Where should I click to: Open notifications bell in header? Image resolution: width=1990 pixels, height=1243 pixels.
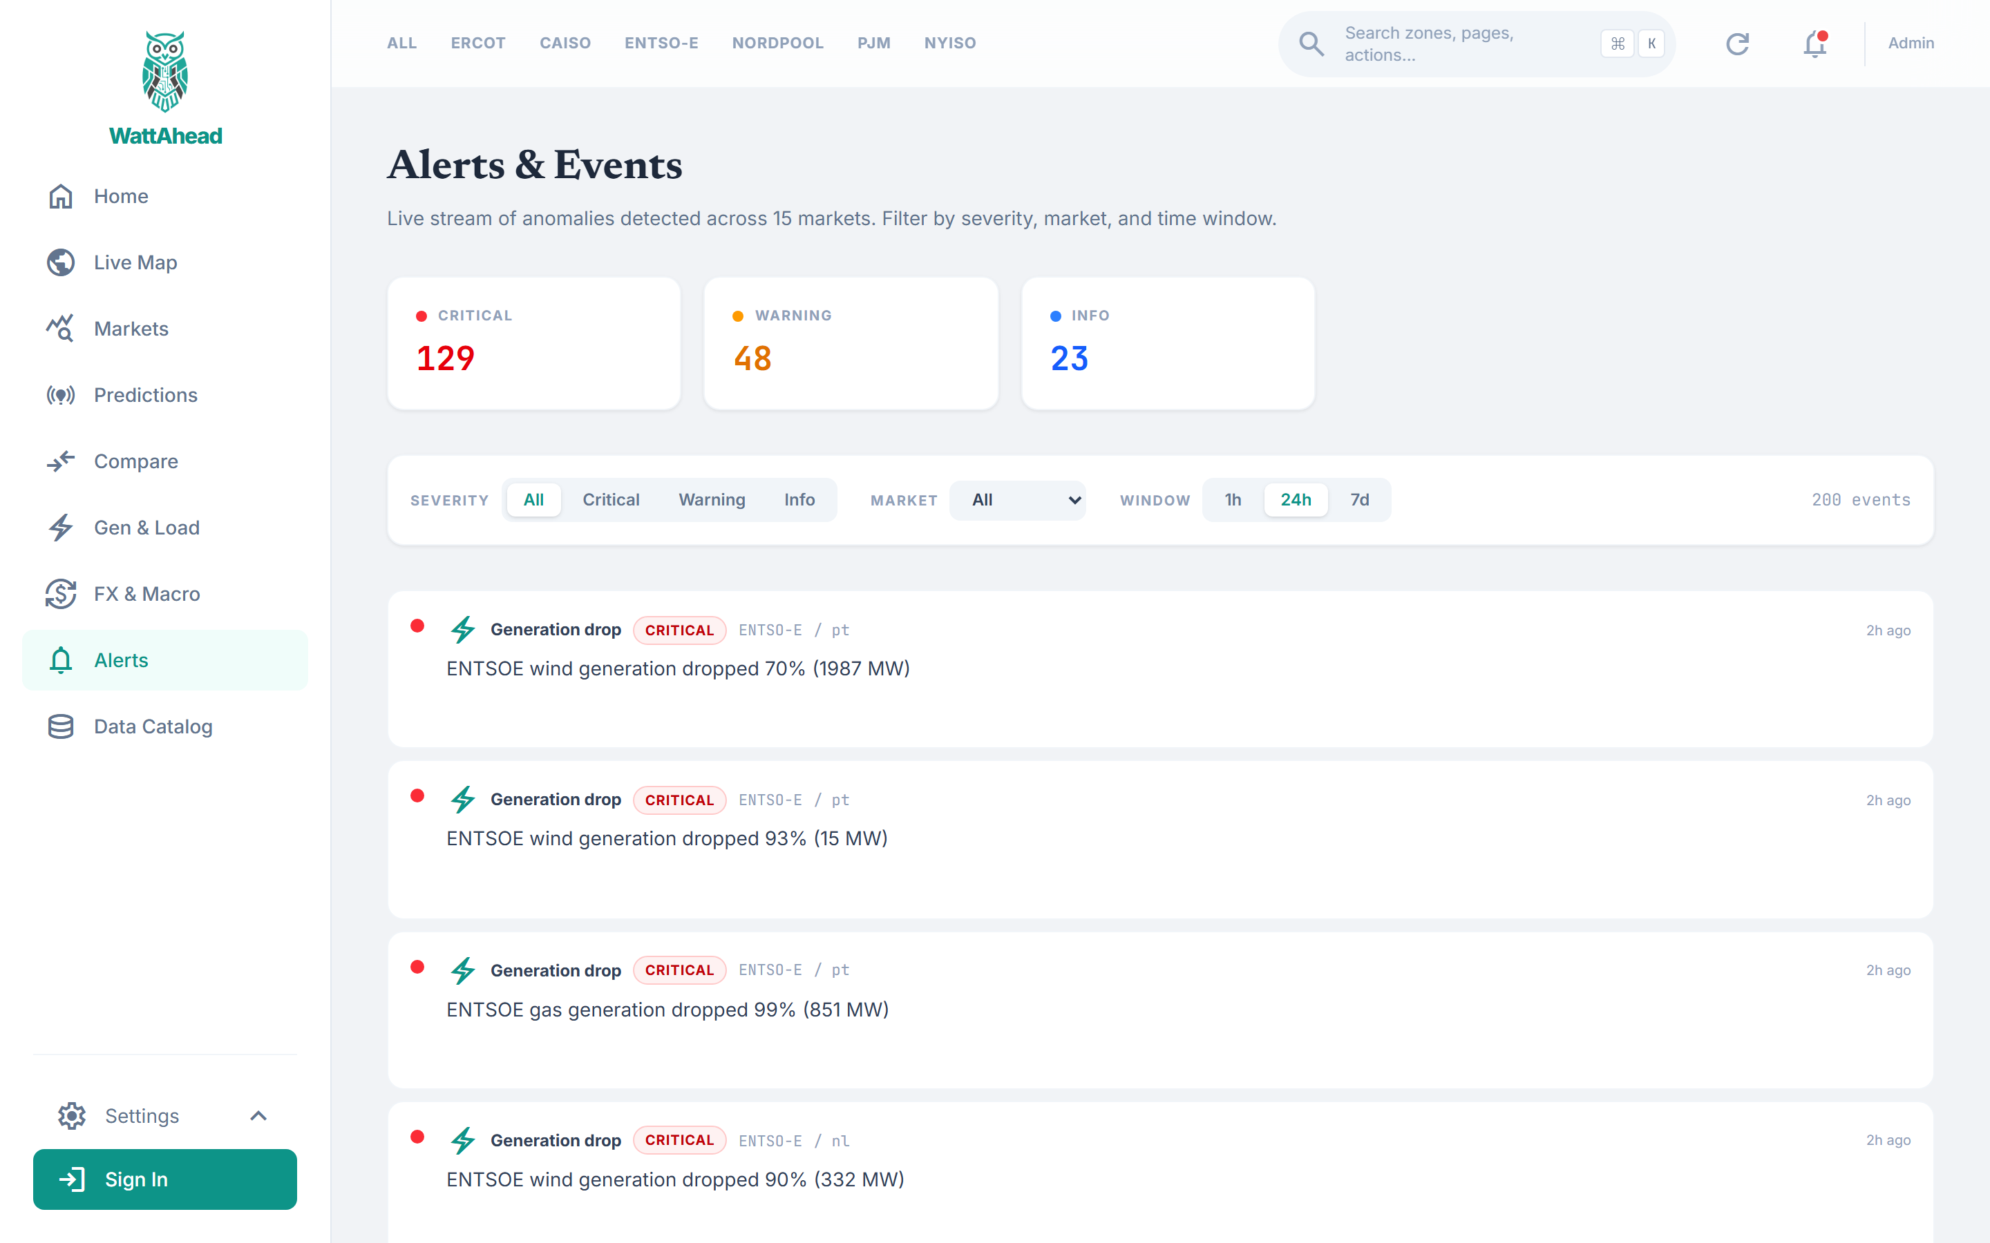(x=1815, y=44)
